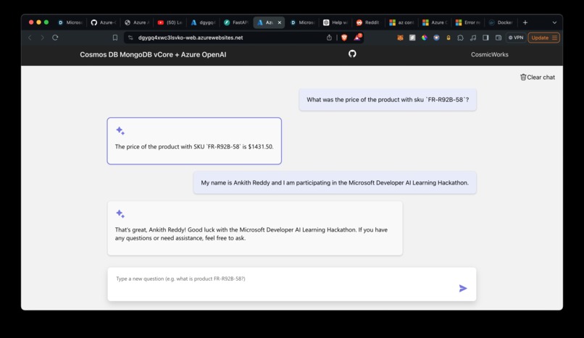Screen dimensions: 584x338
Task: Close the active Azure tab
Action: tap(280, 22)
